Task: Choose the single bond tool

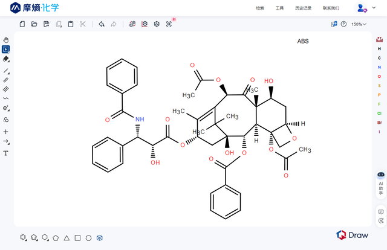Action: (x=6, y=71)
